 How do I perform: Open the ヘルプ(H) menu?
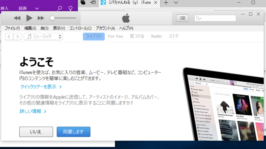click(126, 28)
